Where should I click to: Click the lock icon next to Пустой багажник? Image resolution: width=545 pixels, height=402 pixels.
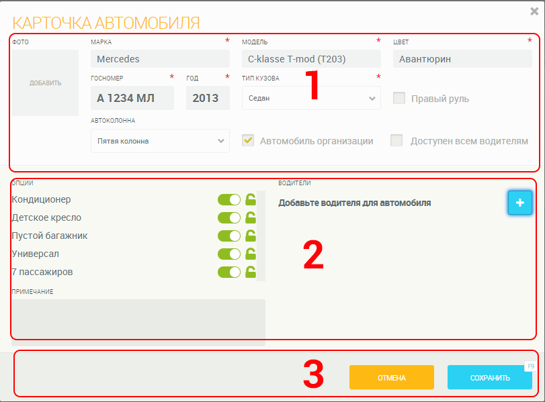coord(250,236)
